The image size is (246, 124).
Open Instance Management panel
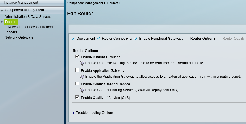pyautogui.click(x=32, y=3)
